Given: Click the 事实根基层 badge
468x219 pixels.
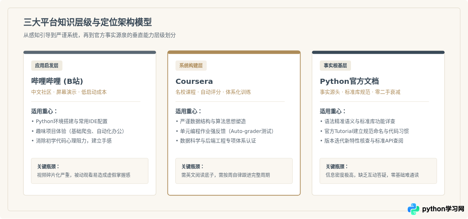Looking at the screenshot, I should [x=335, y=66].
